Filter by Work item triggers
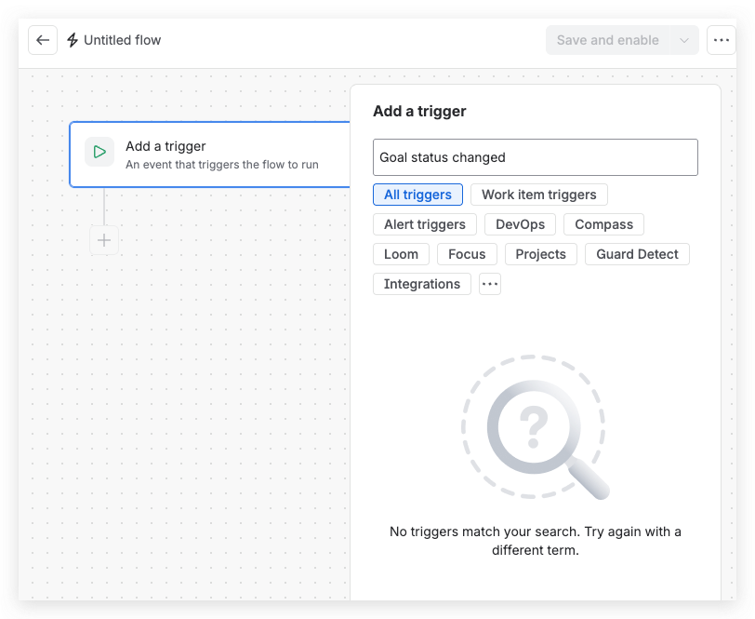 [538, 195]
